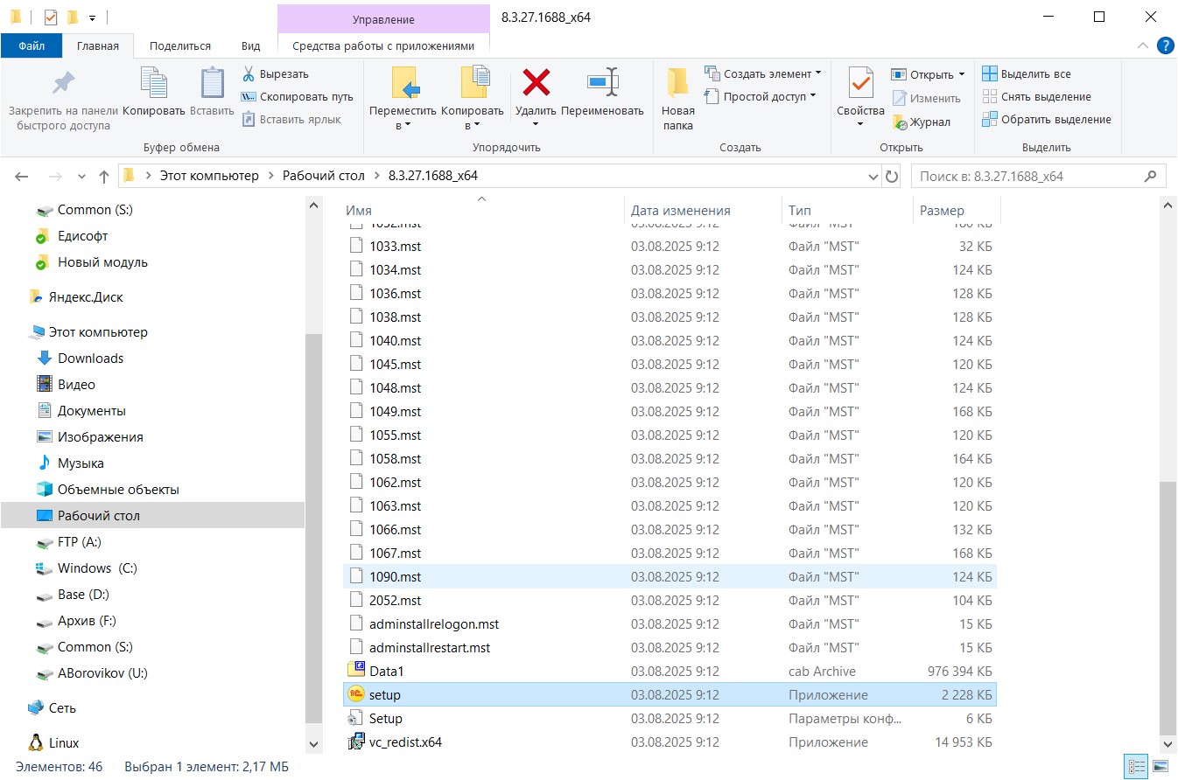
Task: Refresh the current folder view
Action: (892, 177)
